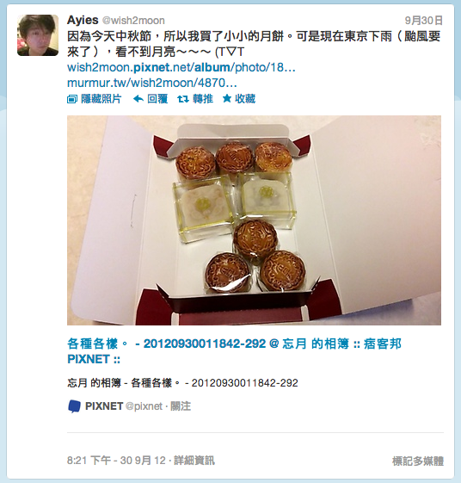Click the 回覆 reply text
This screenshot has height=483, width=461.
point(157,99)
